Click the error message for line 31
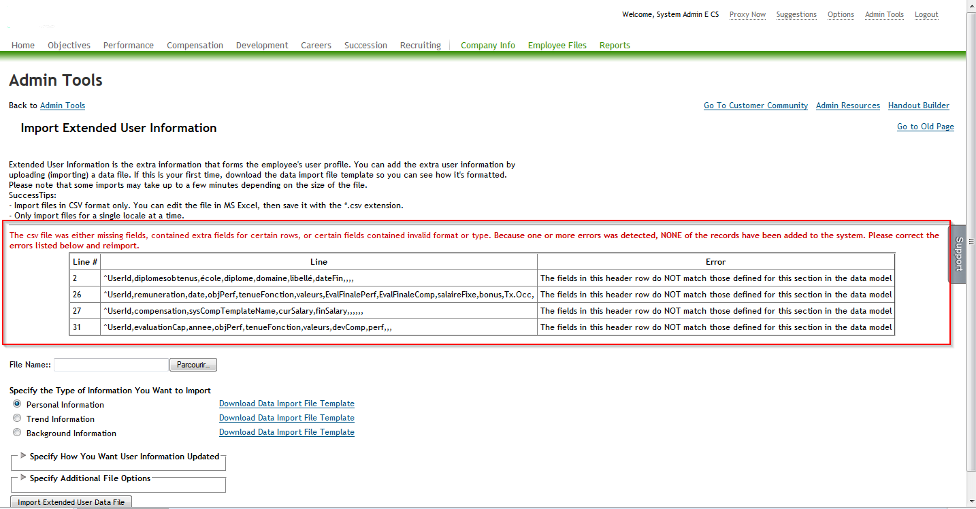Image resolution: width=976 pixels, height=509 pixels. click(x=716, y=327)
